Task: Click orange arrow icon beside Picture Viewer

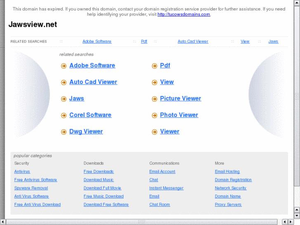Action: tap(154, 99)
